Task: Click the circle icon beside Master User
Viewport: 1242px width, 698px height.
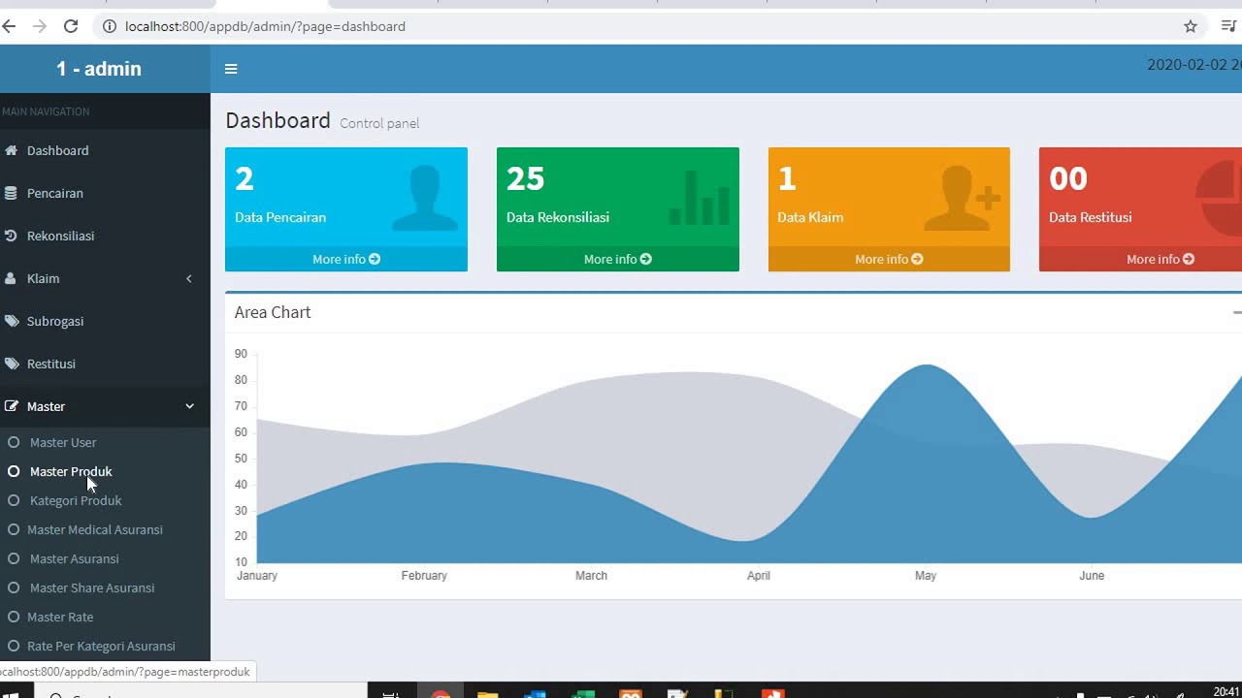Action: [x=14, y=442]
